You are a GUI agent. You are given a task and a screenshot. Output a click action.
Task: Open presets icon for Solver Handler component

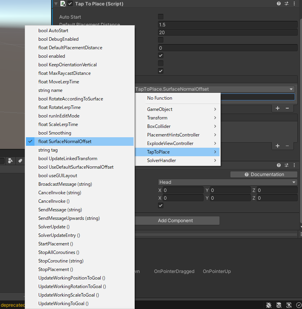pos(287,165)
